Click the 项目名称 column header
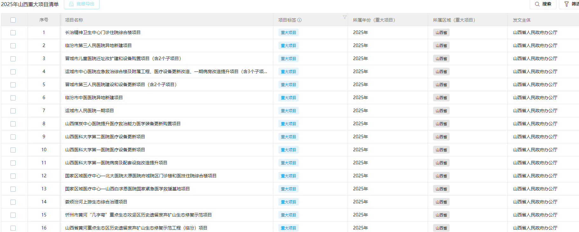579x232 pixels. [x=74, y=20]
